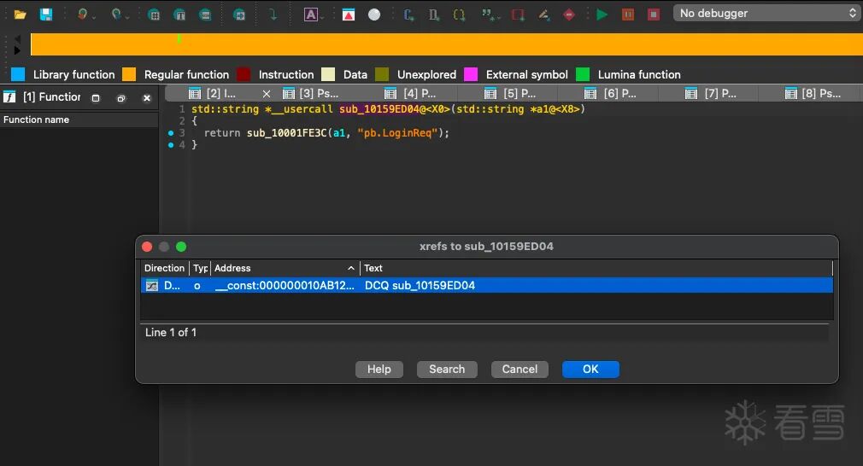Click the pencil edit toolbar icon

[x=543, y=15]
